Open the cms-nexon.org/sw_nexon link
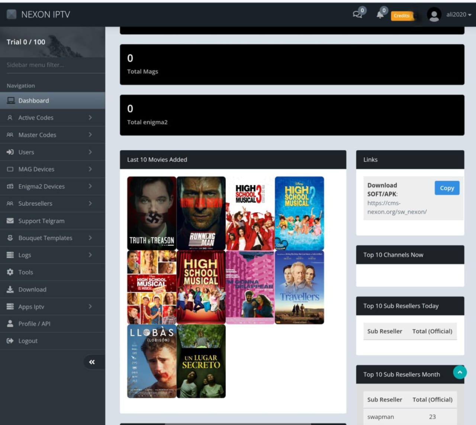 tap(397, 207)
